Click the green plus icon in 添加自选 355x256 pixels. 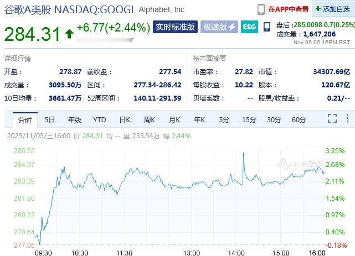pos(318,9)
